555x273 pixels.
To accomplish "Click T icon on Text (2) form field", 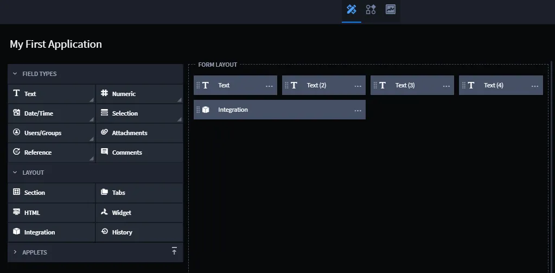I will tap(294, 85).
